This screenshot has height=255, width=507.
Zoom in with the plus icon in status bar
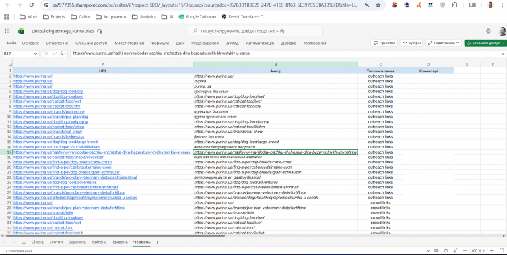click(x=492, y=250)
